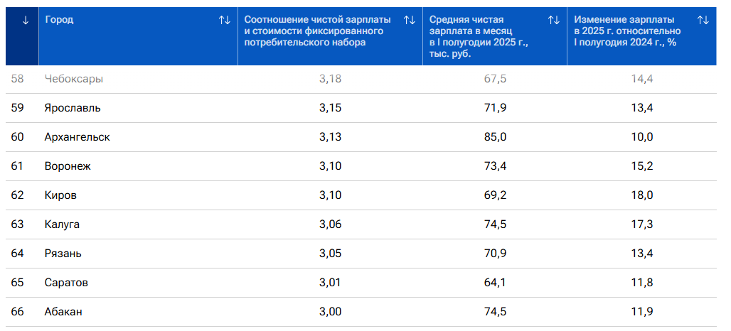This screenshot has height=331, width=731.
Task: Sort by salary change percent arrows icon
Action: [x=703, y=21]
